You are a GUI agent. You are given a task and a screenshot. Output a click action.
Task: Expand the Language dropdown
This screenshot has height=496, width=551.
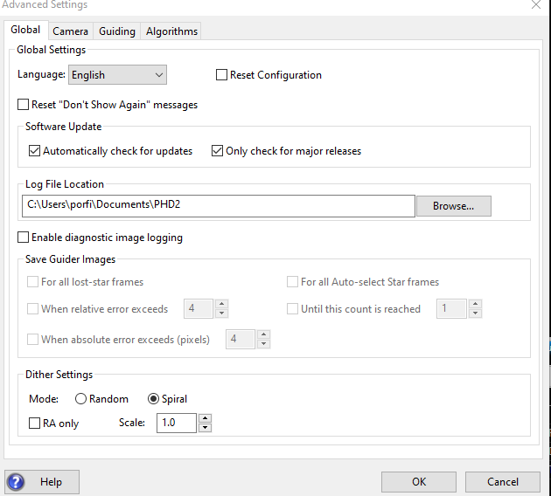point(117,75)
